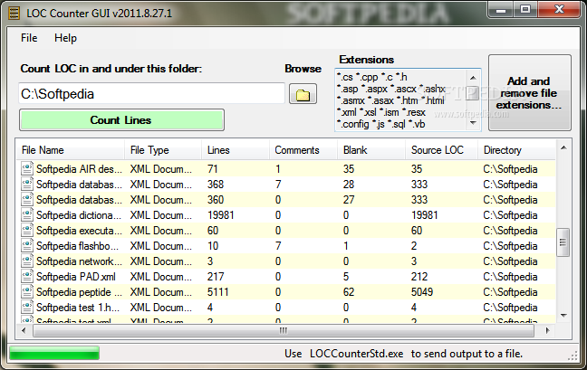
Task: Click the Browse label
Action: (303, 69)
